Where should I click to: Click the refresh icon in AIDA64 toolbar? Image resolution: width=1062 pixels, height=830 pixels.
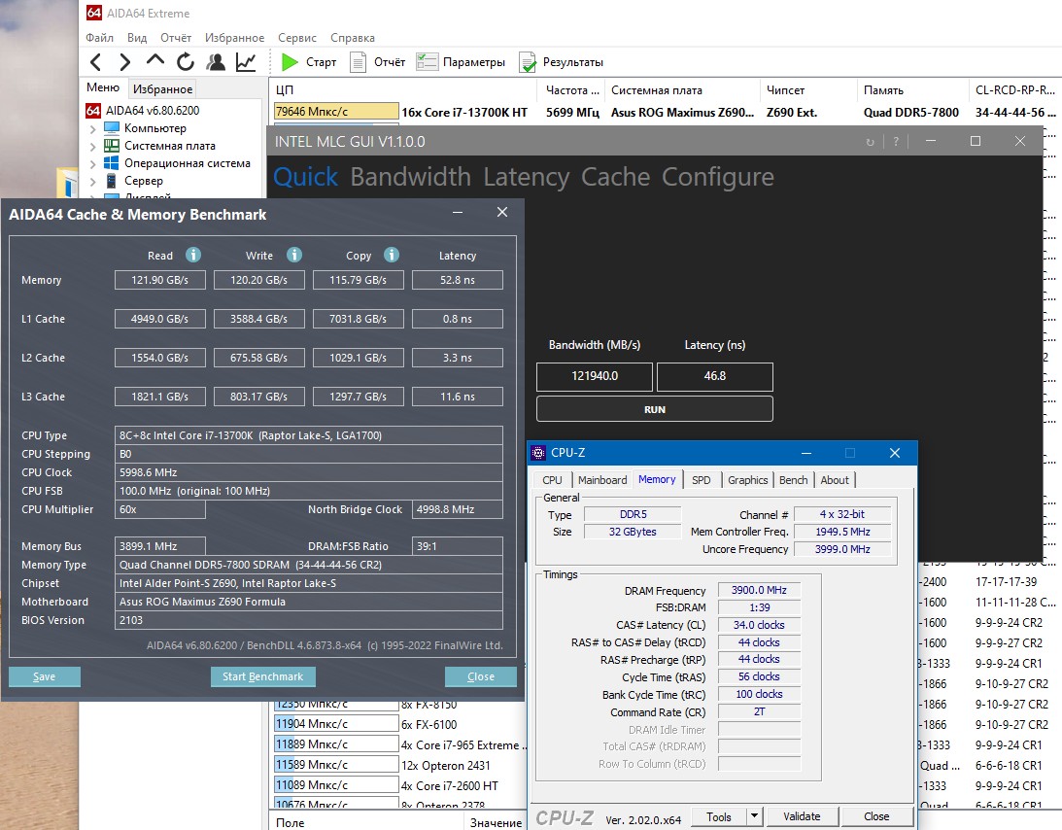(x=186, y=62)
